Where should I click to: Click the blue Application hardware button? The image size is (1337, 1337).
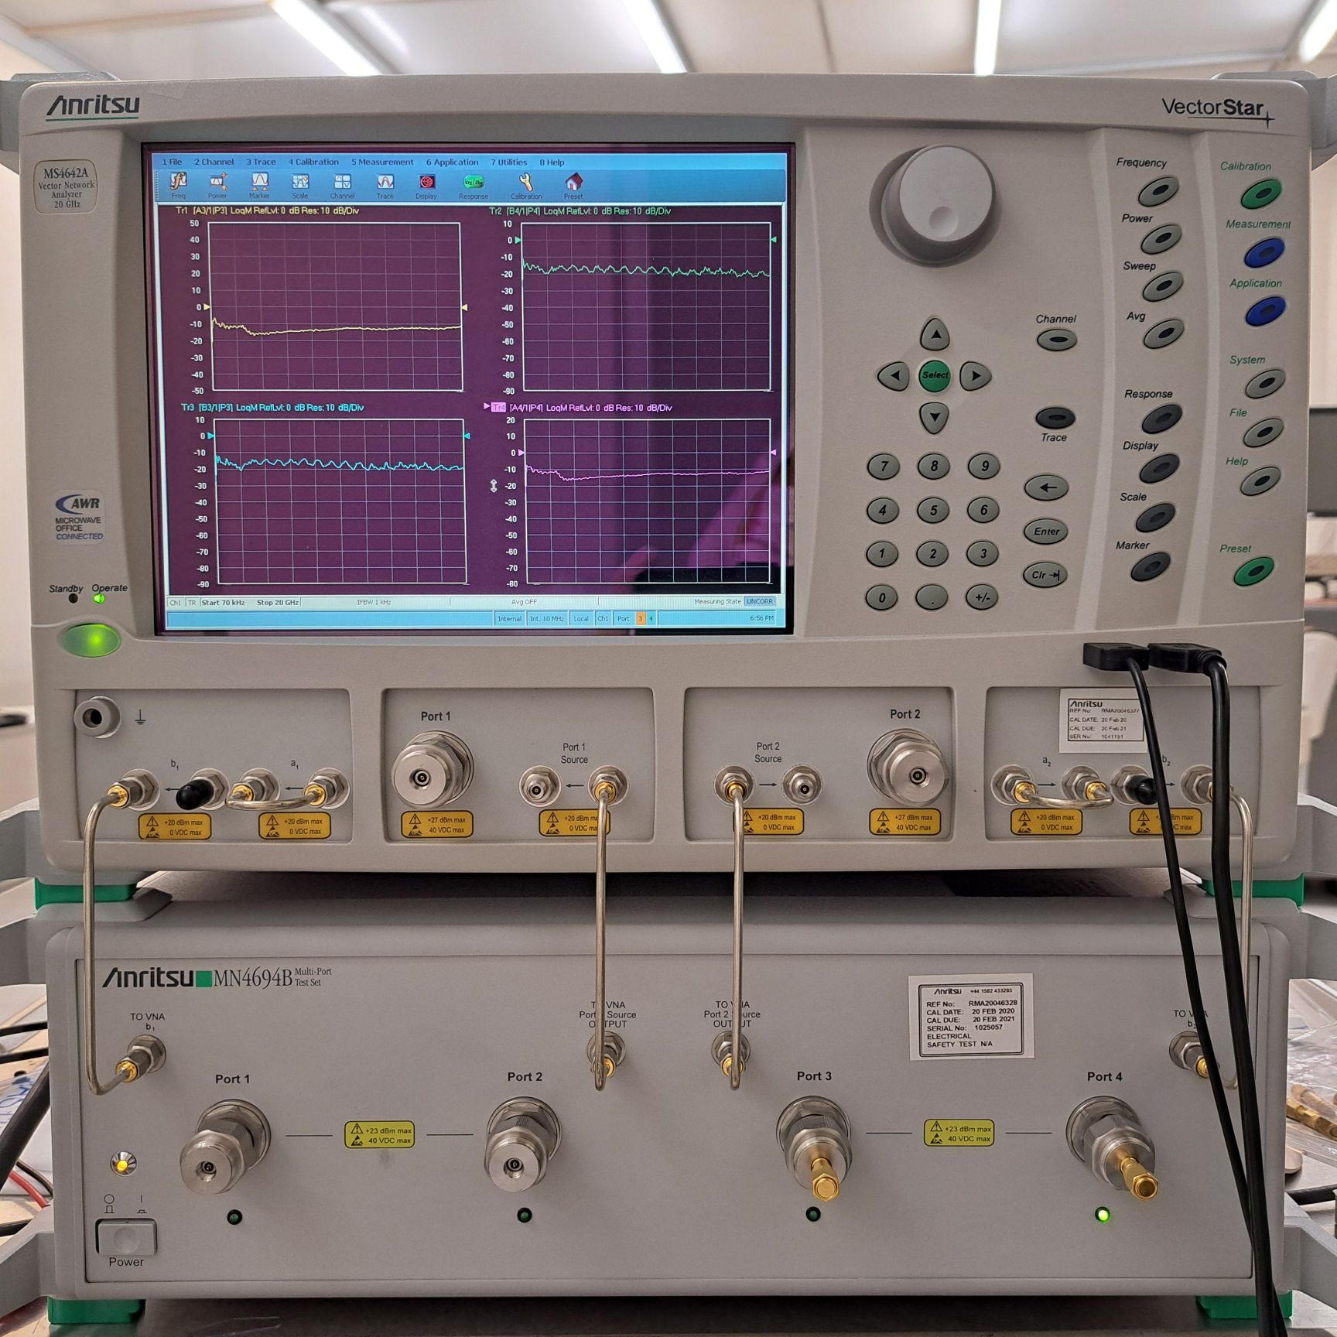point(1265,311)
